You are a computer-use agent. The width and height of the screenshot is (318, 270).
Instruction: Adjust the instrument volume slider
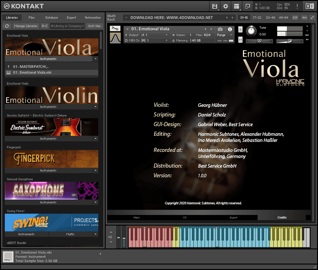click(x=290, y=41)
